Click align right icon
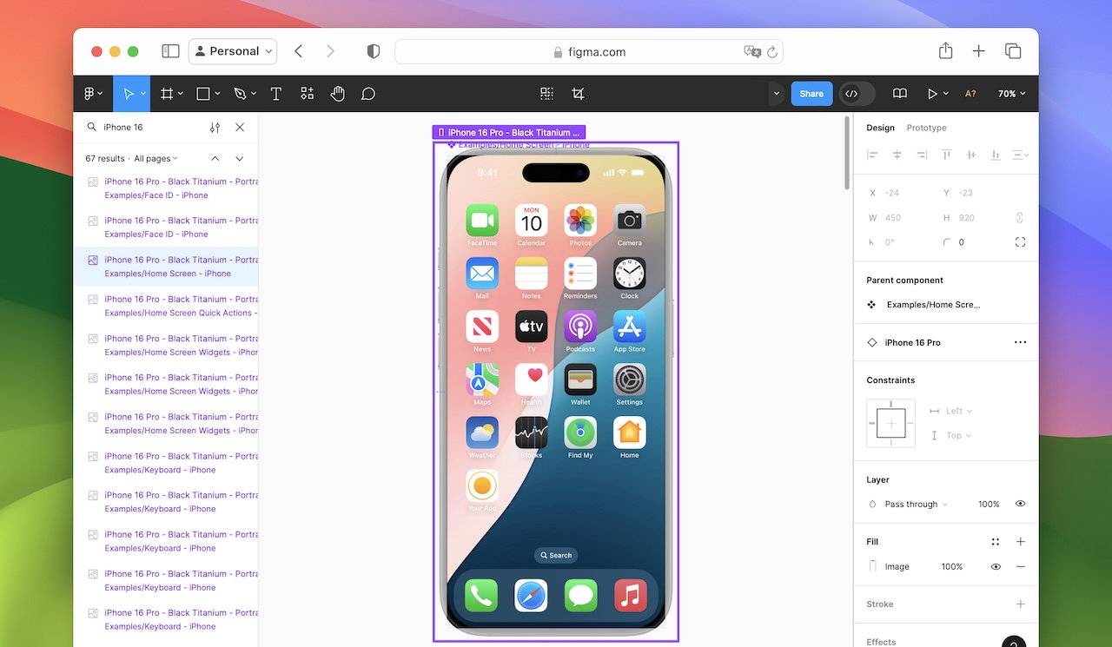Image resolution: width=1112 pixels, height=647 pixels. point(922,155)
